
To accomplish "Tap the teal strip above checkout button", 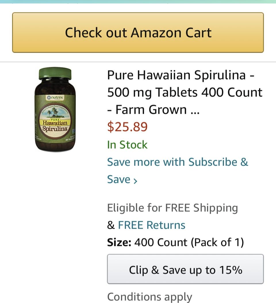I will [138, 1].
